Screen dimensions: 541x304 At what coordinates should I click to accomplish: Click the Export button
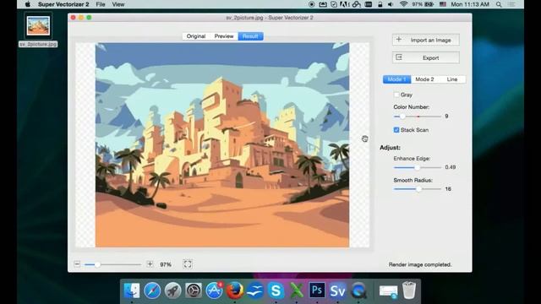coord(426,57)
